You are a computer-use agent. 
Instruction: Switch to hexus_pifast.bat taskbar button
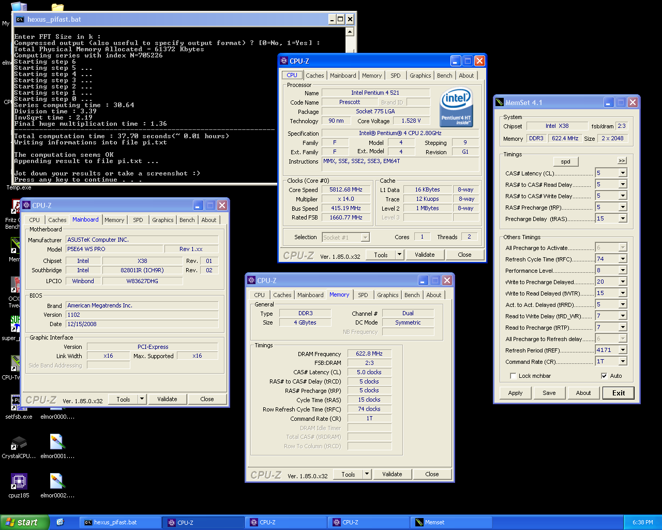(x=120, y=522)
